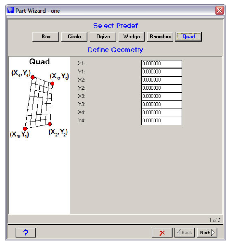The image size is (232, 244).
Task: Click the Part Wizard title bar icon
Action: coord(11,11)
